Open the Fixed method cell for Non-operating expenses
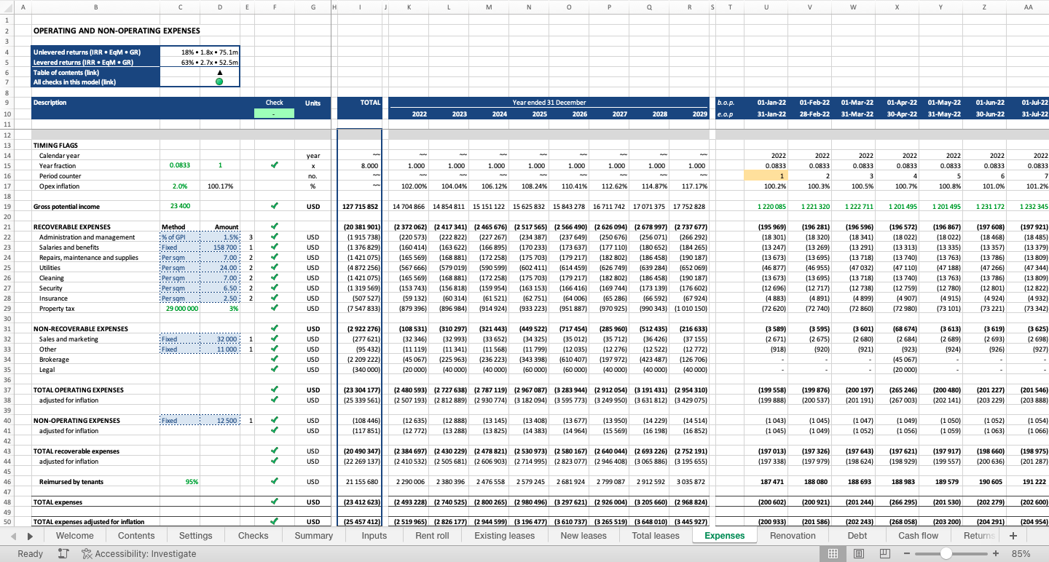The width and height of the screenshot is (1049, 562). tap(179, 421)
